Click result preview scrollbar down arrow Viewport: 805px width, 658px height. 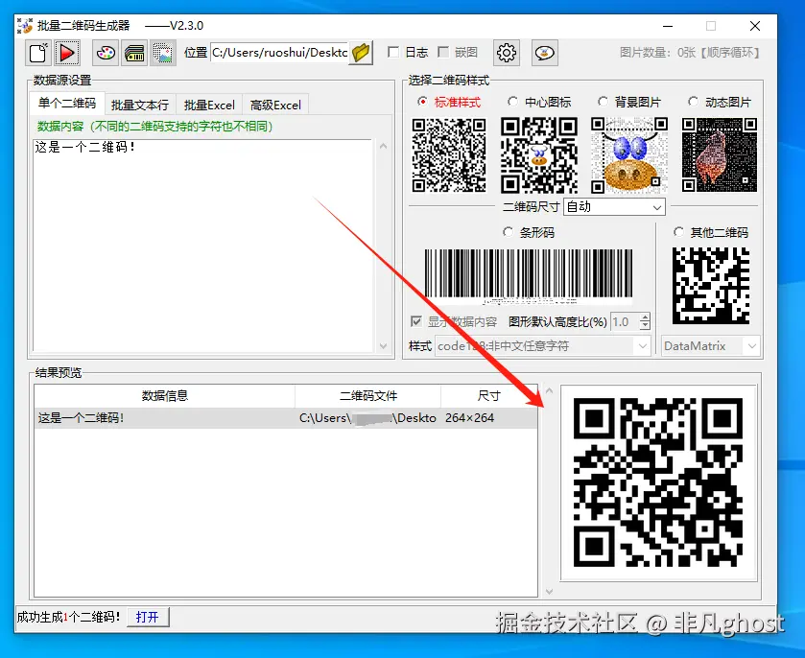(x=549, y=591)
